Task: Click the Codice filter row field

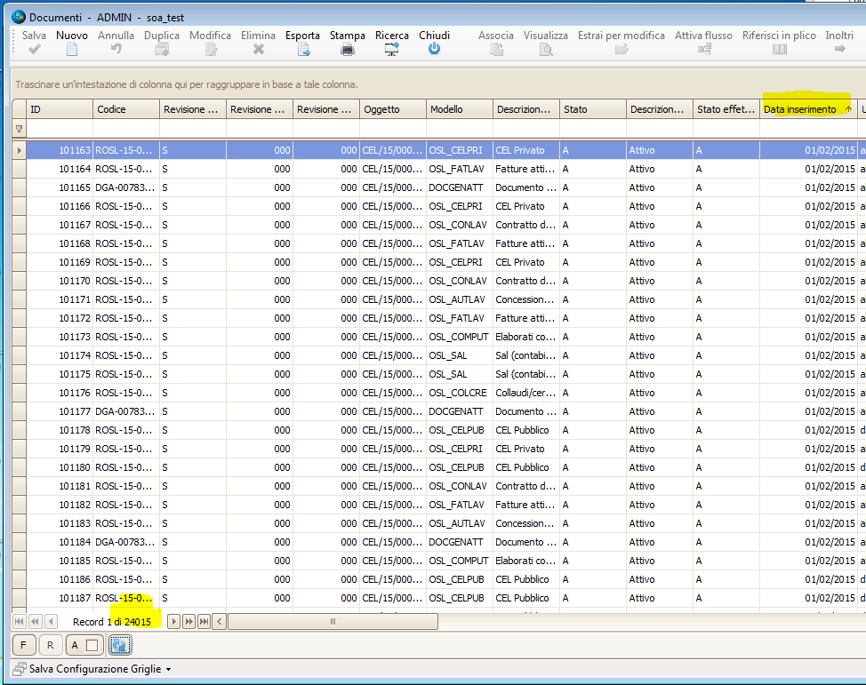Action: click(125, 129)
